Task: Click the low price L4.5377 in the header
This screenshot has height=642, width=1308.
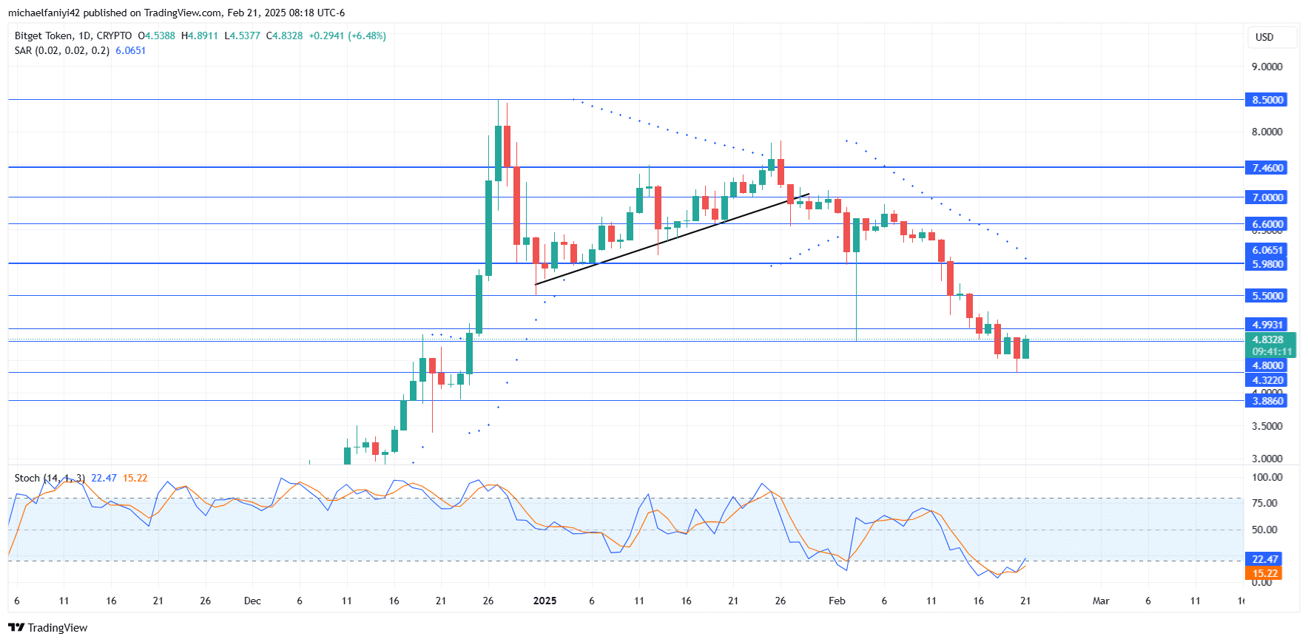Action: pyautogui.click(x=243, y=36)
